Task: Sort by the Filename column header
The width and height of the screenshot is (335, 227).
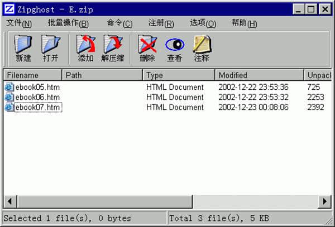Action: coord(33,75)
